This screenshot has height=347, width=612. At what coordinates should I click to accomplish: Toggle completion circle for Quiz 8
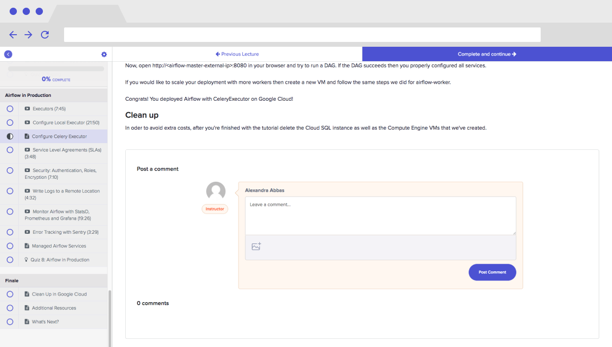point(10,260)
